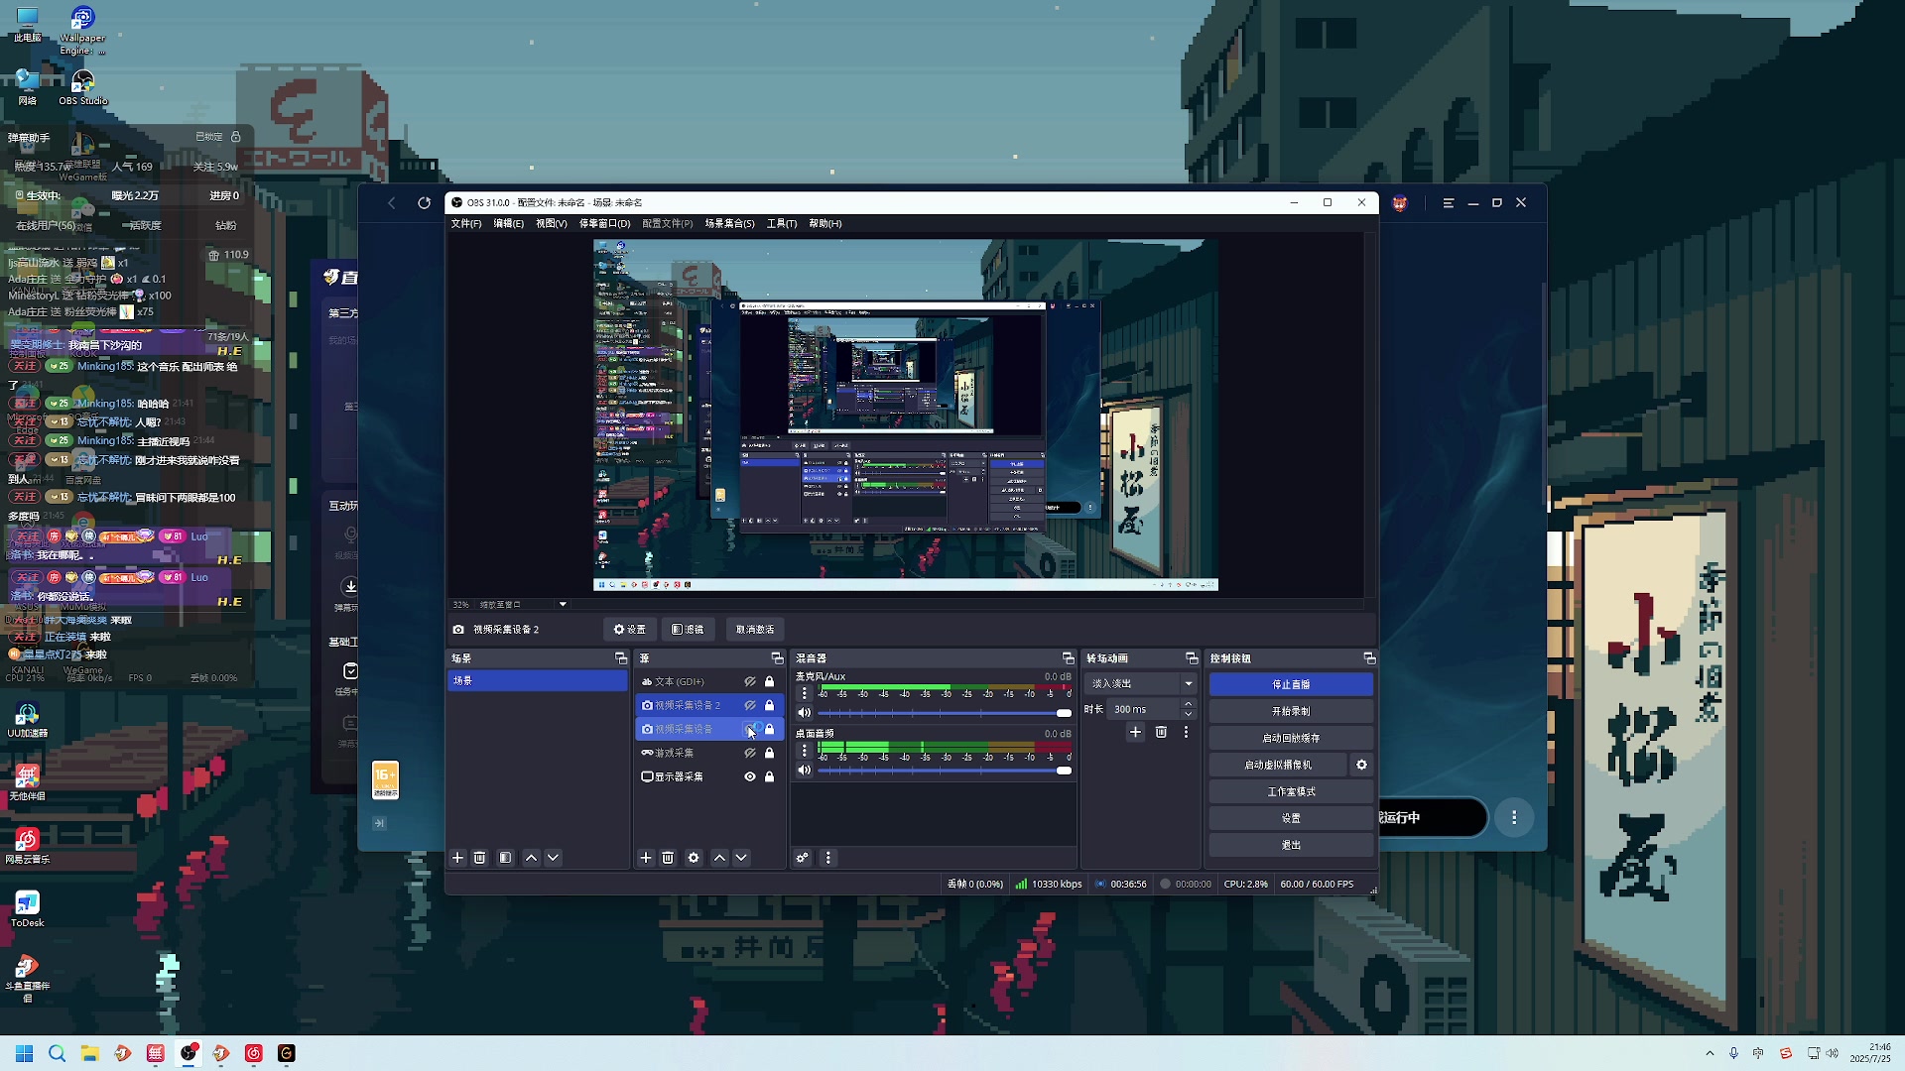1905x1071 pixels.
Task: Click the 开始录制 button
Action: [x=1291, y=711]
